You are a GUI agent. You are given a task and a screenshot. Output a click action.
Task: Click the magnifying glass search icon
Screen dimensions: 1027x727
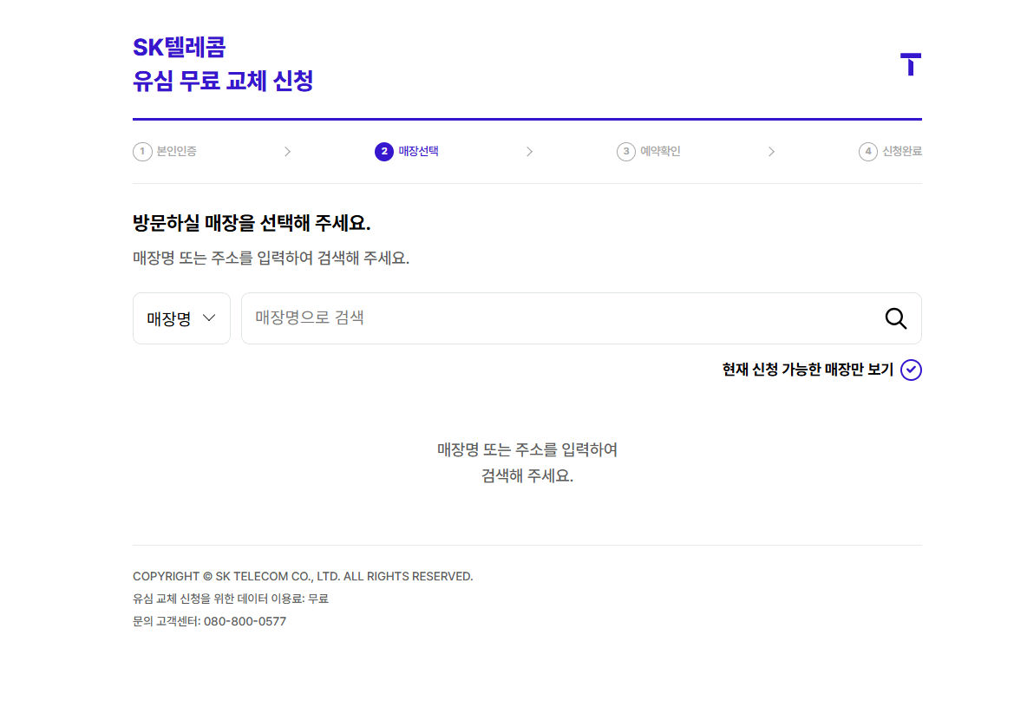895,318
